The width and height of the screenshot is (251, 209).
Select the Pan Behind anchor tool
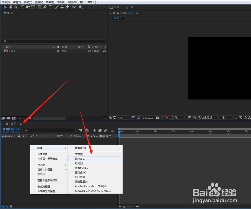click(33, 7)
